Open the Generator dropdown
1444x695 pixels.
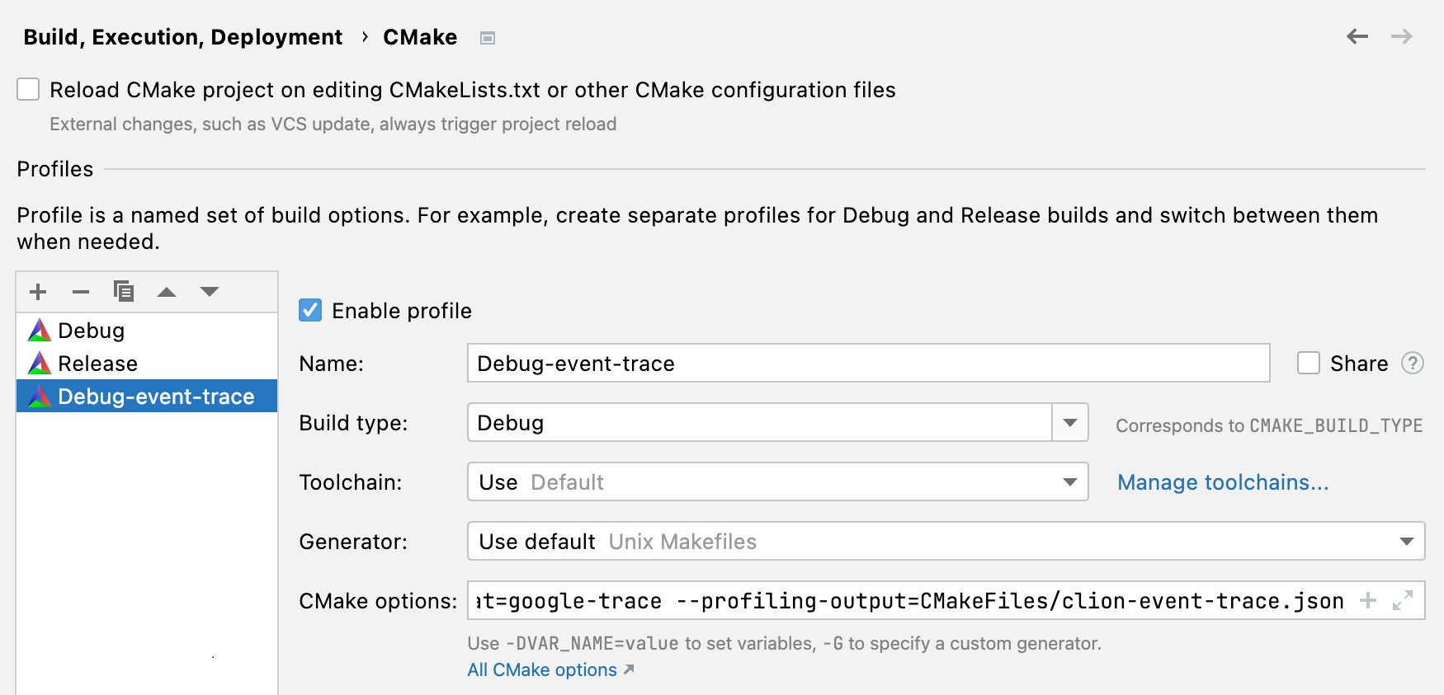(x=1408, y=541)
